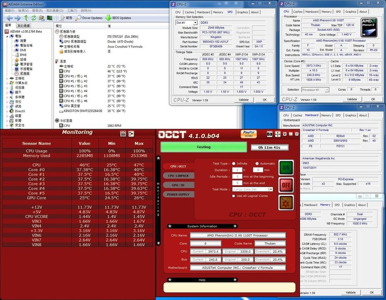Viewport: 386px width, 300px height.
Task: Go up one level in AIDA64
Action: (26, 18)
